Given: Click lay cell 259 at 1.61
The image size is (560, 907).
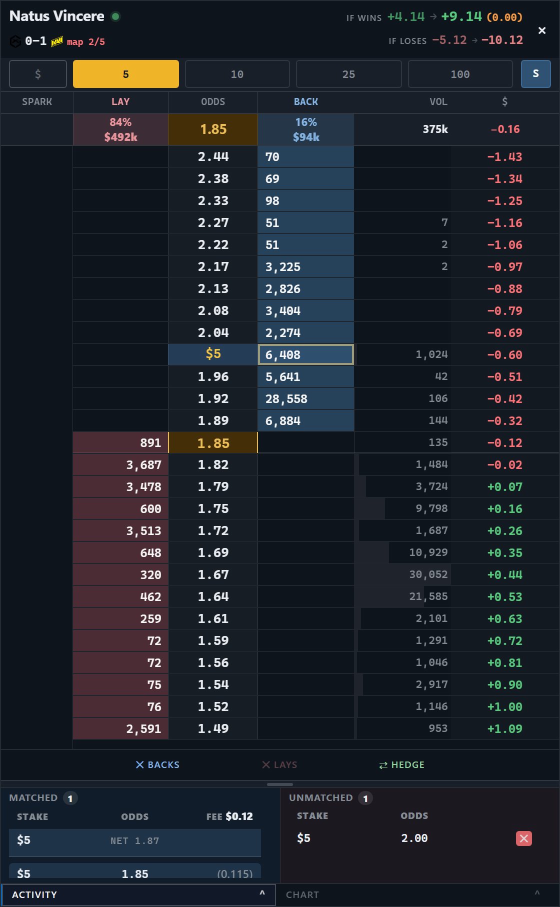Looking at the screenshot, I should click(120, 619).
